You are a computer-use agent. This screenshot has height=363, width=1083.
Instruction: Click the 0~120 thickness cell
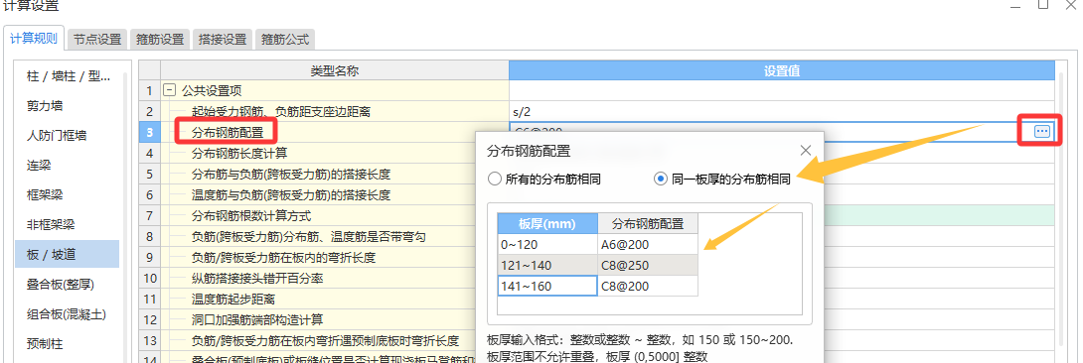(547, 244)
